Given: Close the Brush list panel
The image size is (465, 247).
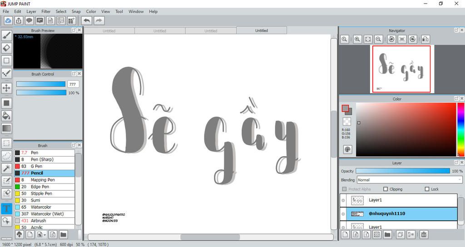Looking at the screenshot, I should (79, 145).
